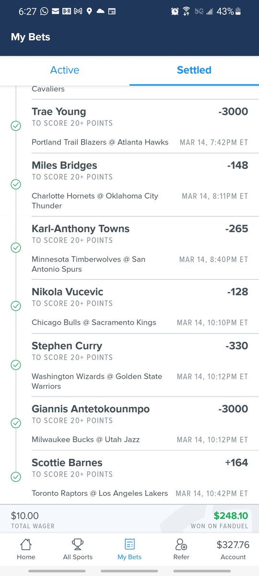259x576 pixels.
Task: Tap the All Sports trophy icon
Action: point(77,544)
